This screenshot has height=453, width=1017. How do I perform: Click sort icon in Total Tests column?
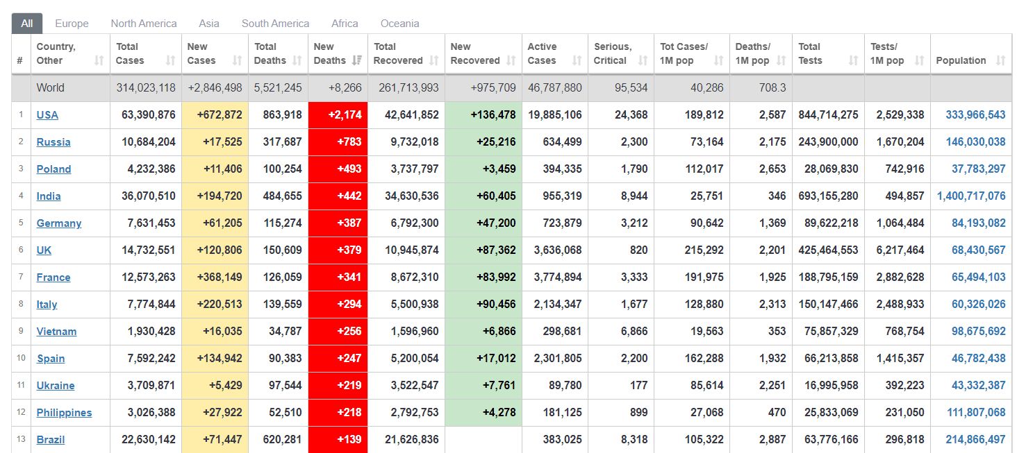(853, 61)
